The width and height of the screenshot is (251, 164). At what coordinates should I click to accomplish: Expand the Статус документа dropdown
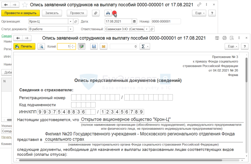tap(70, 29)
